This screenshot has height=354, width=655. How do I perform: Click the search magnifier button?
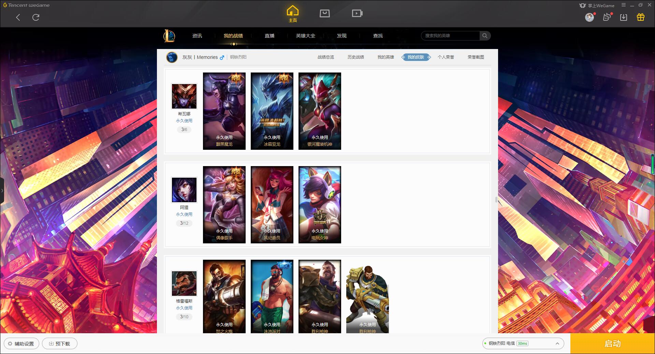click(485, 36)
